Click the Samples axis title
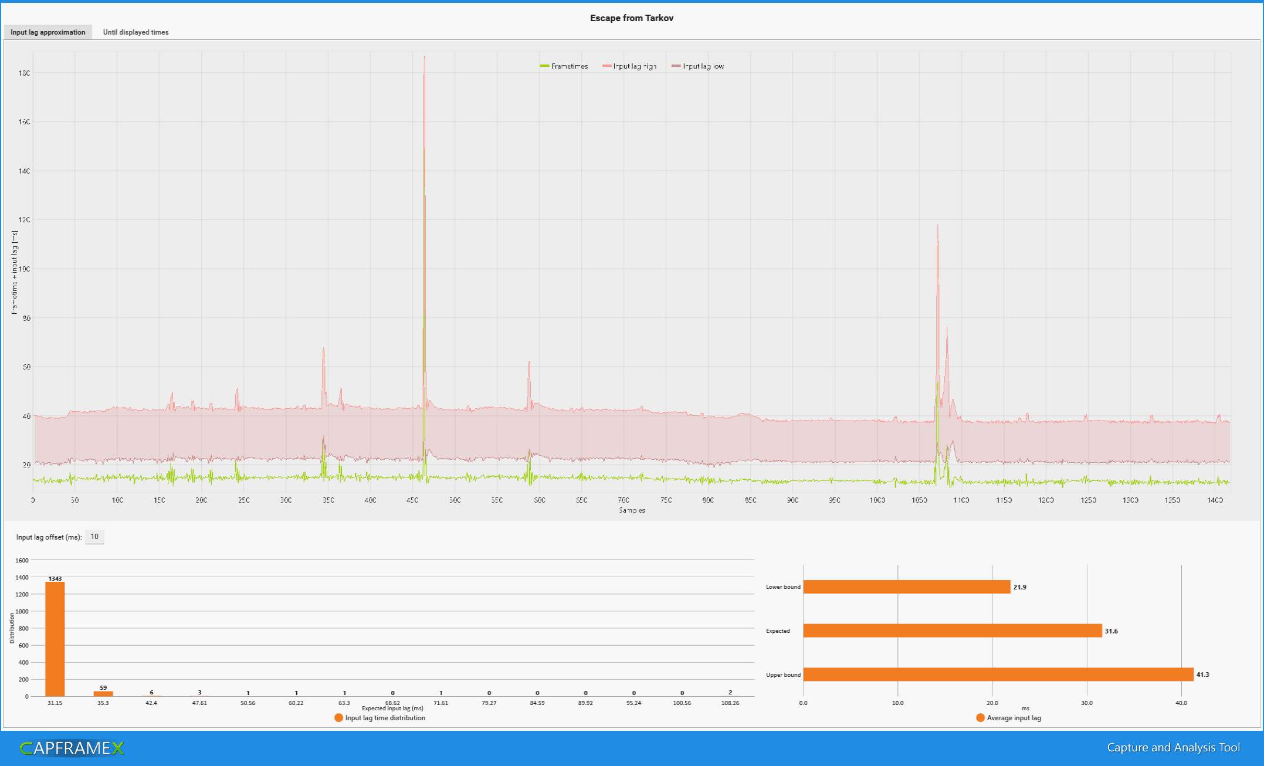Viewport: 1264px width, 766px height. coord(632,510)
